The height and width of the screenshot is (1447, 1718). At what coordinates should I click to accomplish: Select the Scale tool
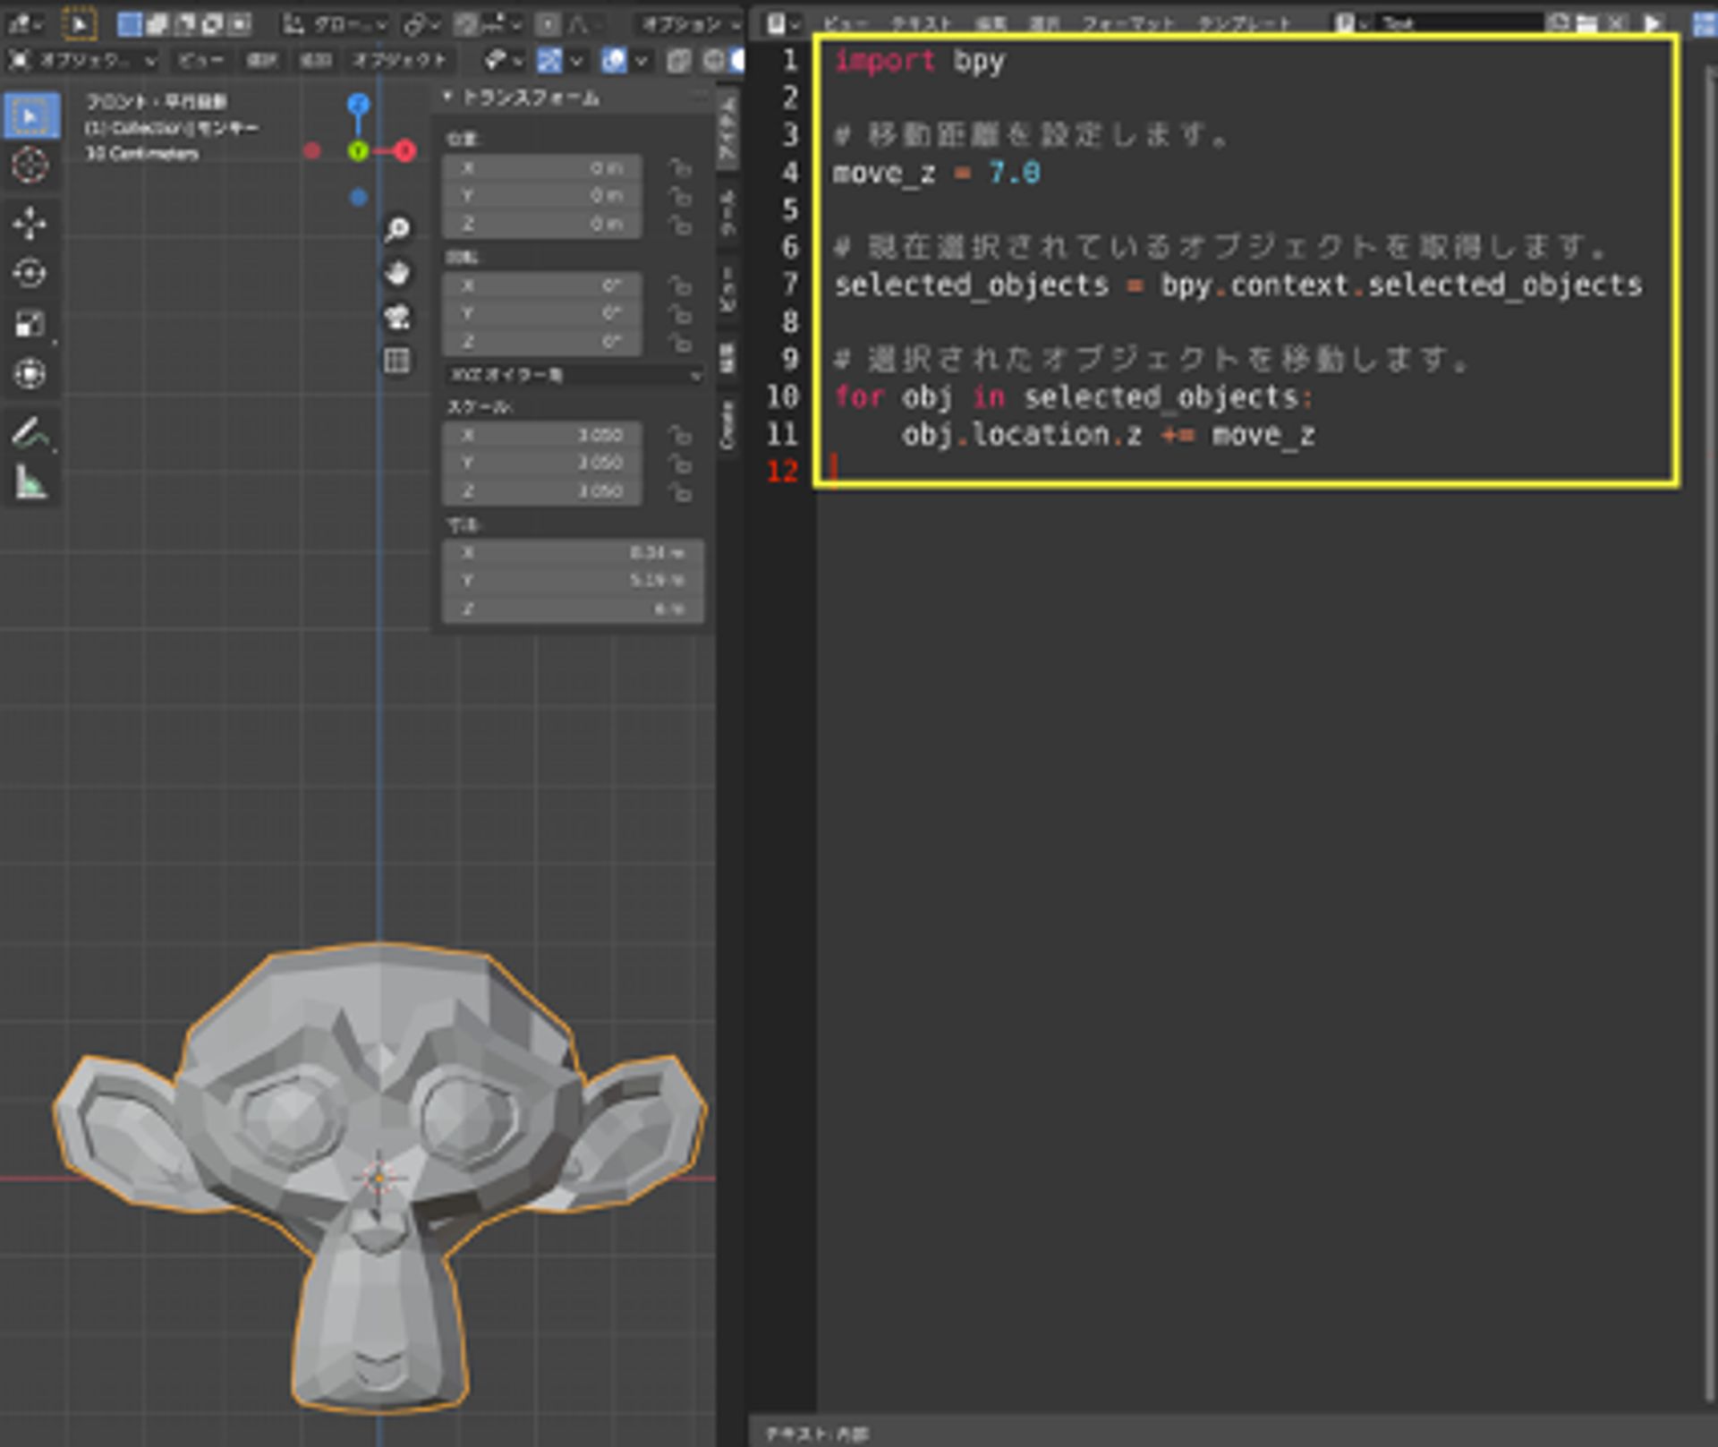pyautogui.click(x=31, y=324)
